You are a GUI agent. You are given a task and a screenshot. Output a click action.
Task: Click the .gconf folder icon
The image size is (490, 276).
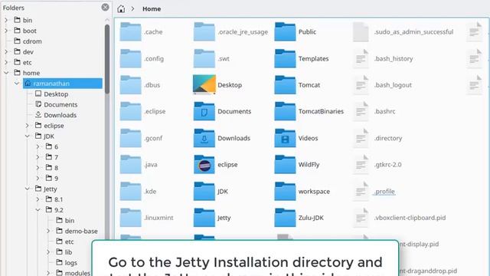coord(130,138)
